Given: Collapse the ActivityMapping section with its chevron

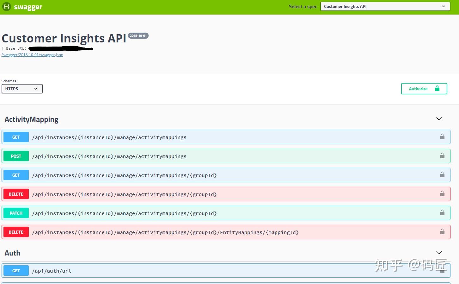Looking at the screenshot, I should click(439, 119).
